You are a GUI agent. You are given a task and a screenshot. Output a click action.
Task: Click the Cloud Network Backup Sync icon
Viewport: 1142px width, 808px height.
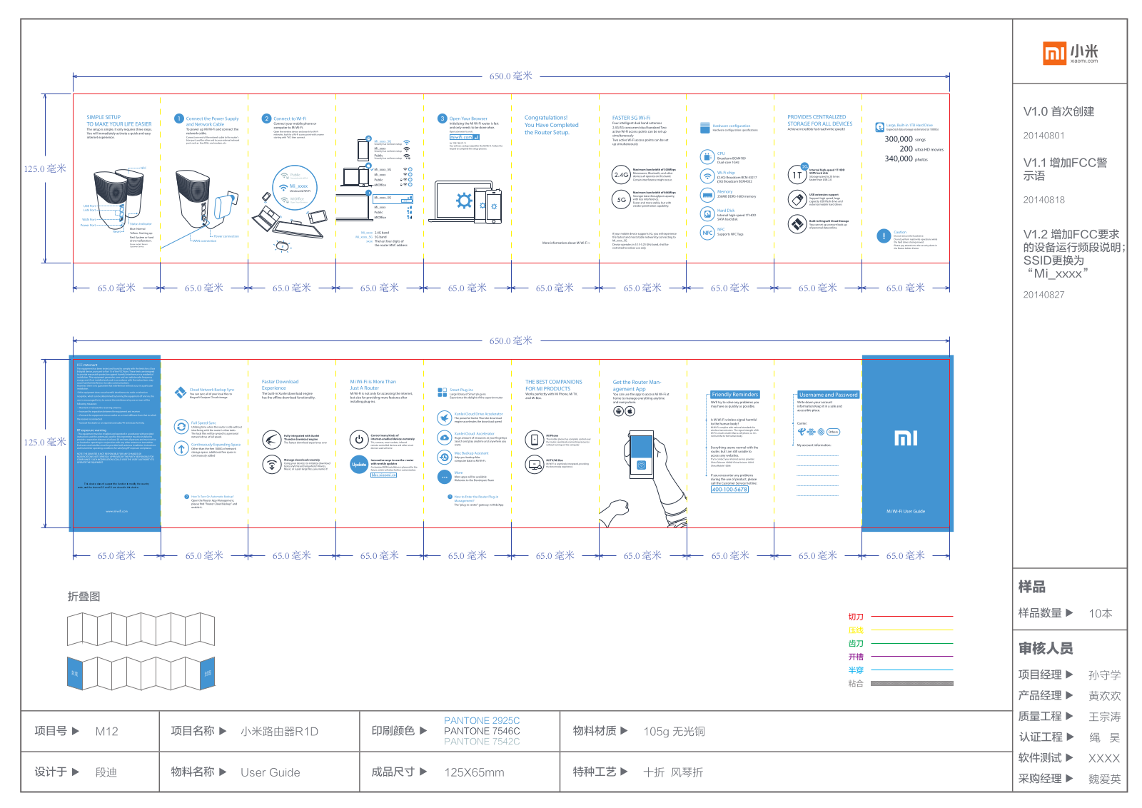pyautogui.click(x=181, y=392)
